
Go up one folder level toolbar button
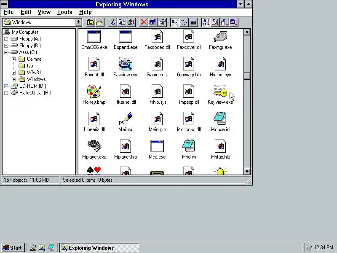90,22
